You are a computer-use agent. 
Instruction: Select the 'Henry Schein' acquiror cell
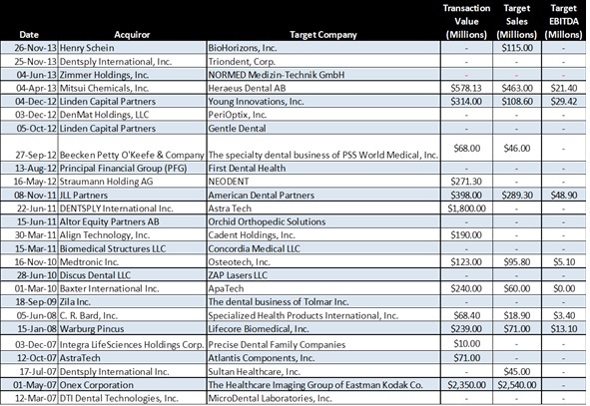133,48
